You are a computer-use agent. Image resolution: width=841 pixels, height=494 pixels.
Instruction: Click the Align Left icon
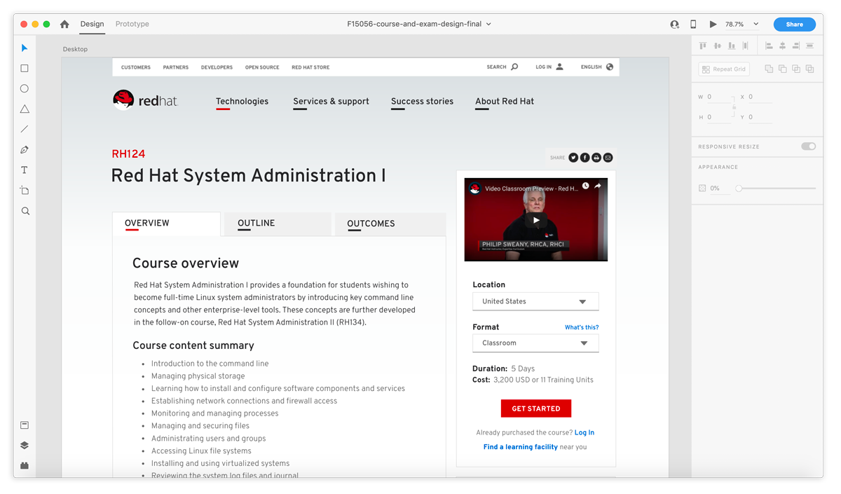point(769,46)
